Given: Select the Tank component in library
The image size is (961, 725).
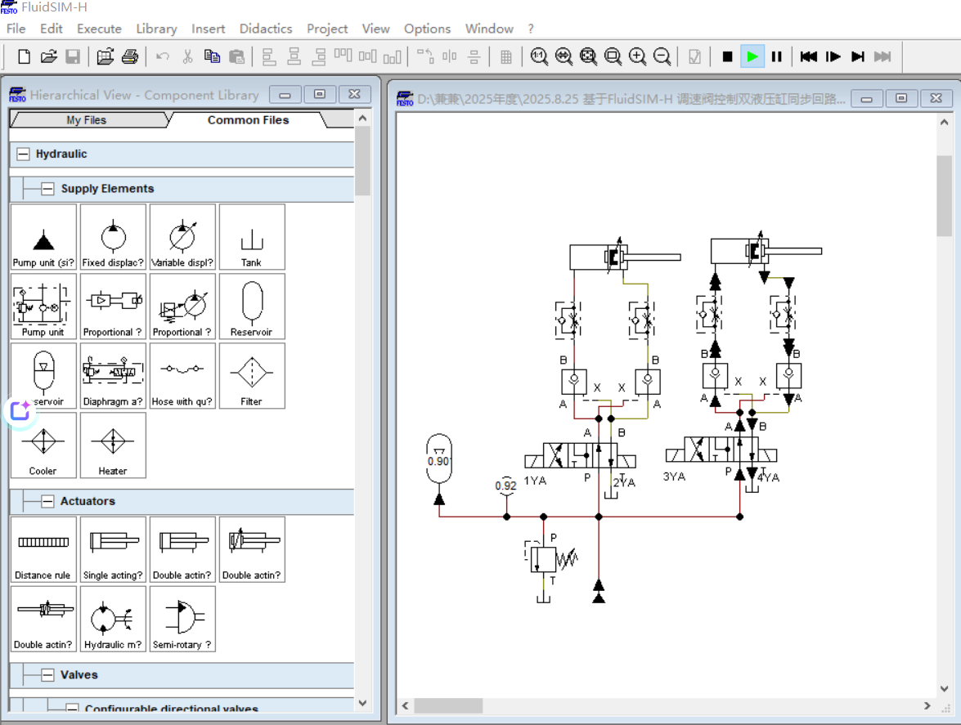Looking at the screenshot, I should pyautogui.click(x=251, y=237).
